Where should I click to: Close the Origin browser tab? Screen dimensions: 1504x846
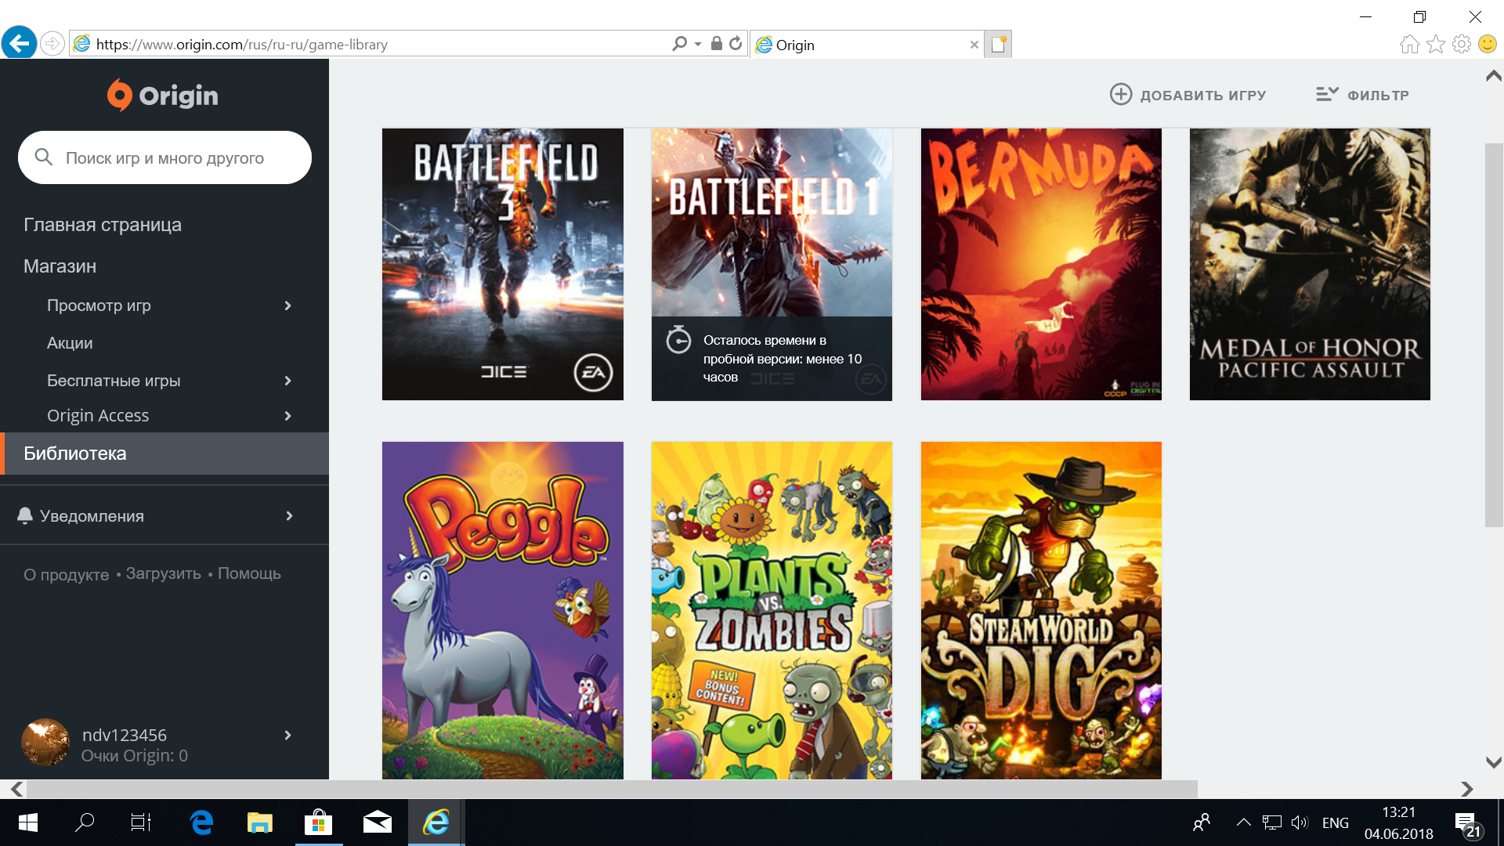click(x=974, y=45)
